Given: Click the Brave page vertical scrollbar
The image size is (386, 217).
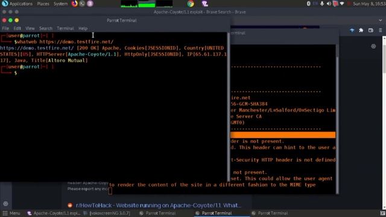Looking at the screenshot, I should pos(384,123).
